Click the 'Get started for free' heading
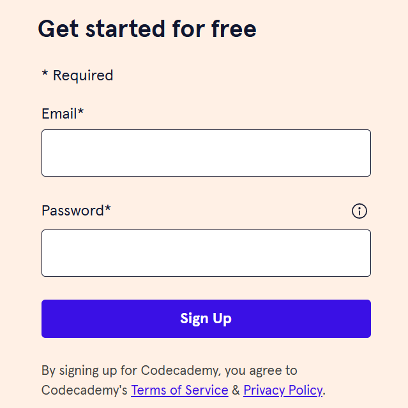 pos(147,29)
